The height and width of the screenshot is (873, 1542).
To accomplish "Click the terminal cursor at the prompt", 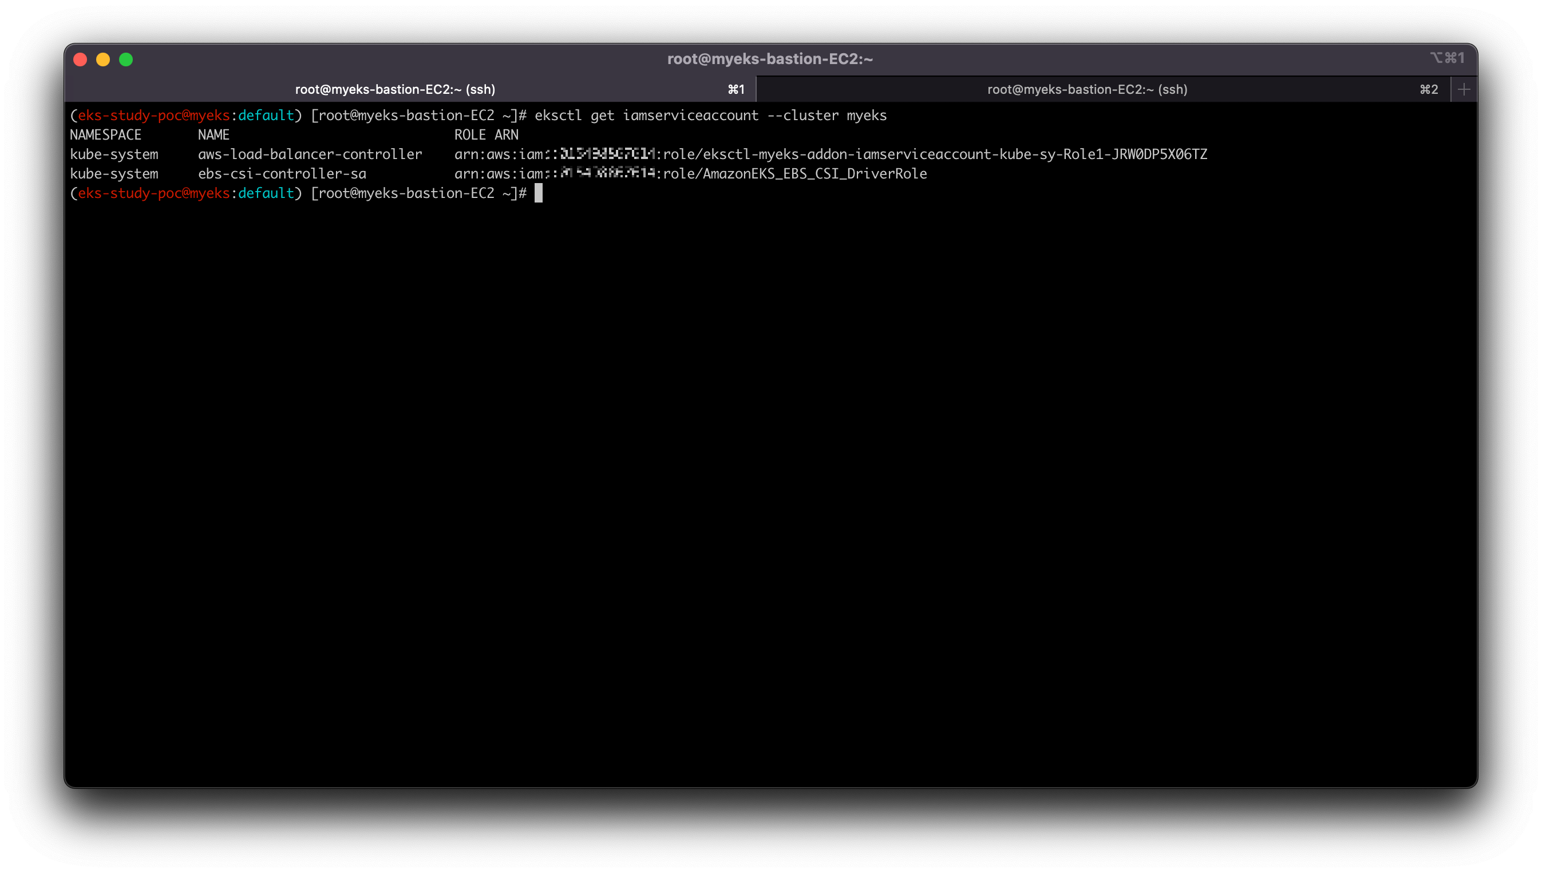I will (538, 193).
